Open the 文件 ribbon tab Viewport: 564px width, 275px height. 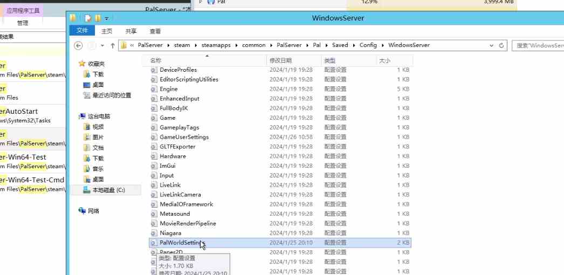point(82,31)
